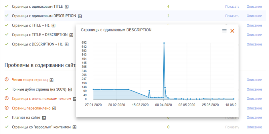Open 'Описание' for 'Страницы с TITLE = H1'
Image resolution: width=269 pixels, height=134 pixels.
coord(254,25)
